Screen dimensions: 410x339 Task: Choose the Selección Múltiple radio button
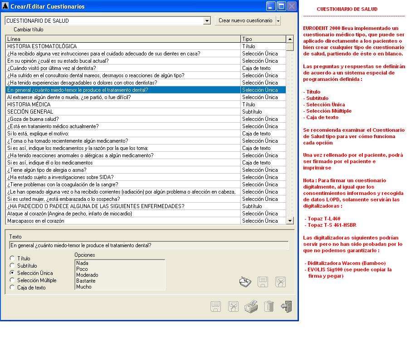click(12, 280)
